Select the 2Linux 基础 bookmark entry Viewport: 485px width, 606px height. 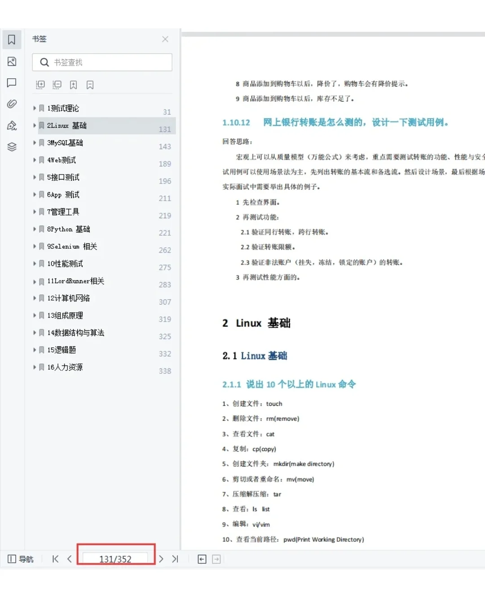(67, 126)
